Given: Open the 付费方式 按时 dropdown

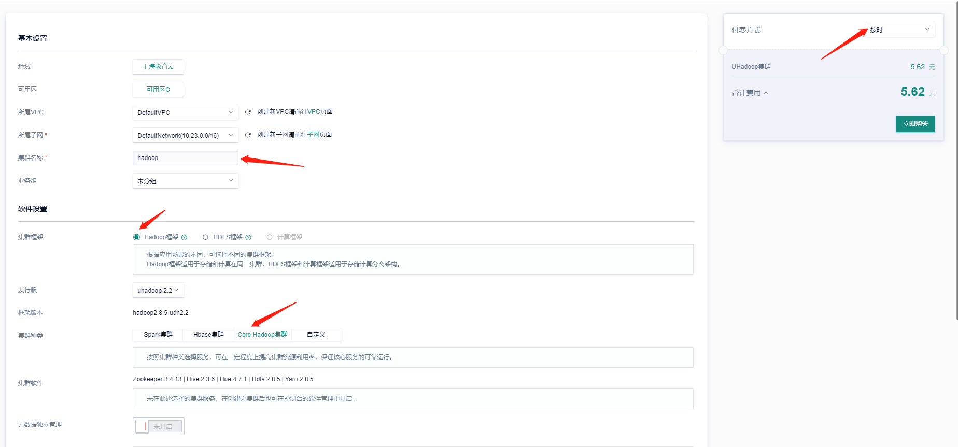Looking at the screenshot, I should click(899, 30).
